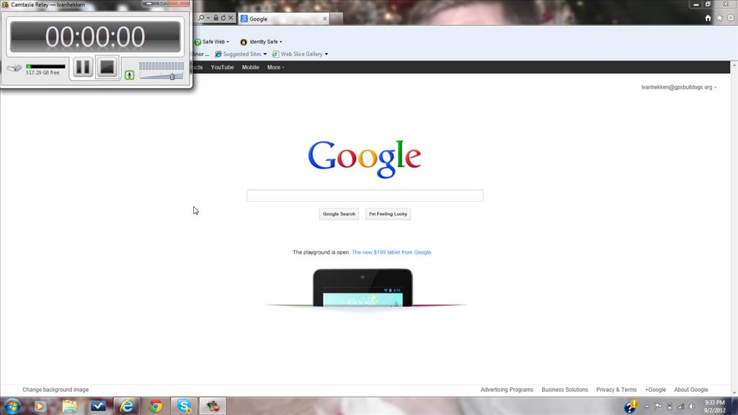Toggle the Camtasia Relay microphone icon
This screenshot has height=415, width=738.
[x=130, y=75]
